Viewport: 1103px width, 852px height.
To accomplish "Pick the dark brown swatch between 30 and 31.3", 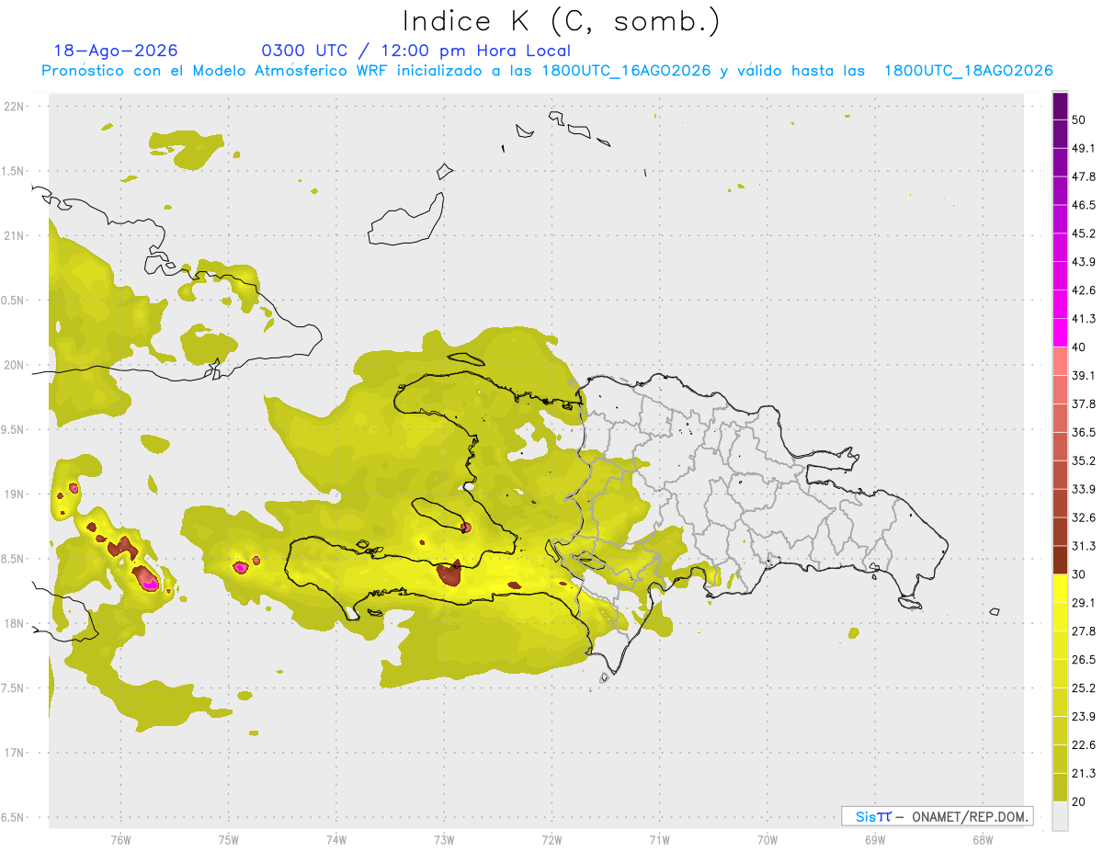I will coord(1060,560).
